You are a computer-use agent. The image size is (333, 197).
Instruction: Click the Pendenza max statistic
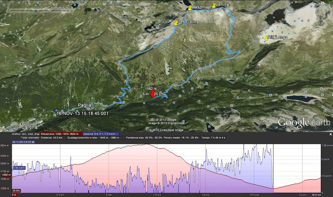coord(144,138)
